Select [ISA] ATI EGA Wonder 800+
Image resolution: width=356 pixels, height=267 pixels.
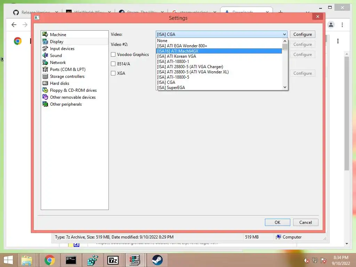click(x=219, y=46)
